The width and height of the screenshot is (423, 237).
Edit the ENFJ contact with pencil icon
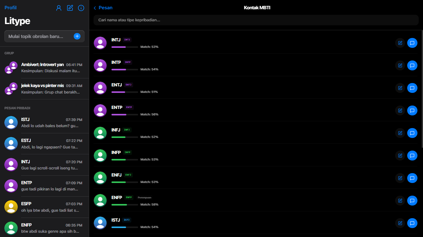[x=400, y=178]
